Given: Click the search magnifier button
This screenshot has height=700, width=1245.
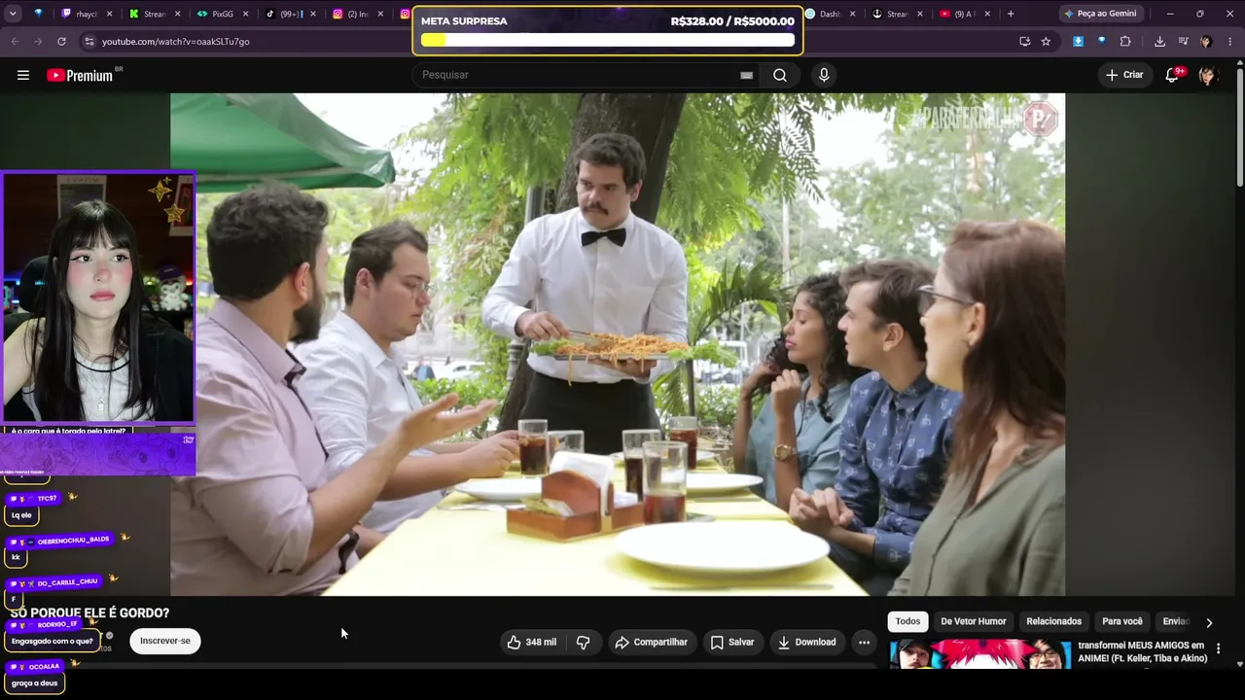Looking at the screenshot, I should (780, 75).
